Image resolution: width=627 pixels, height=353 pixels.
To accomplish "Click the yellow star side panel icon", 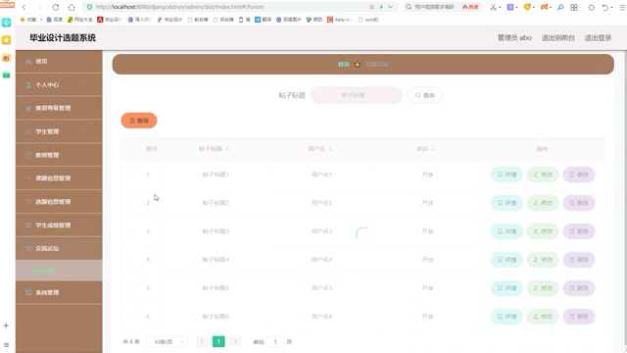I will pyautogui.click(x=7, y=40).
